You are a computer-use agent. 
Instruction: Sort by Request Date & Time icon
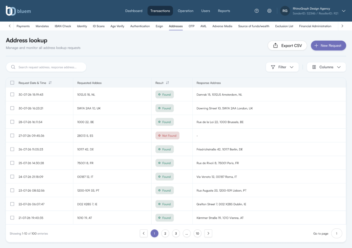tap(50, 83)
